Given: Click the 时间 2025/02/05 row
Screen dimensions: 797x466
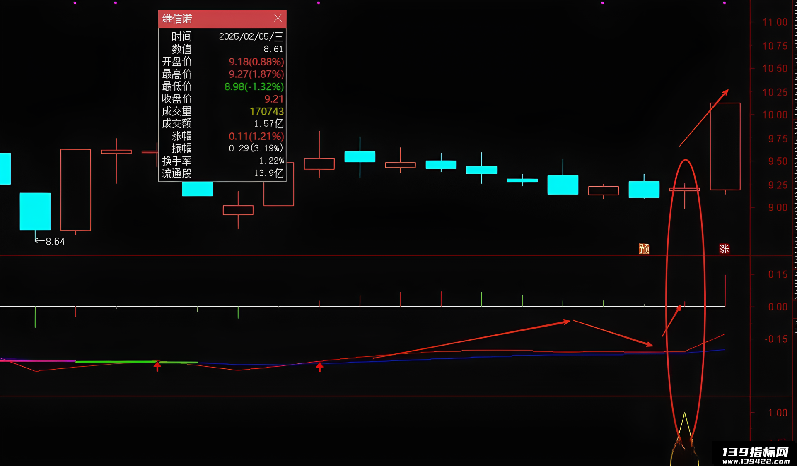Looking at the screenshot, I should point(222,36).
